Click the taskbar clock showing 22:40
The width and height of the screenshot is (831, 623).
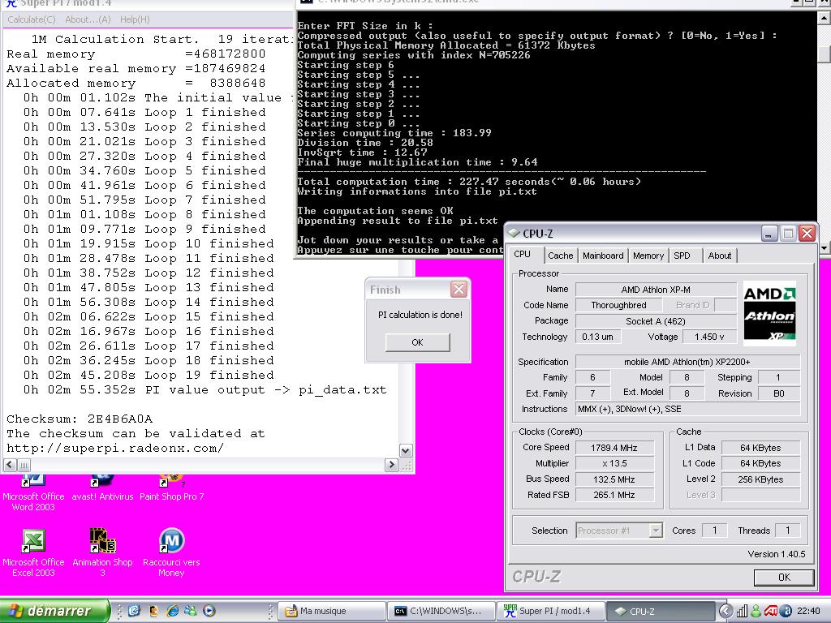[x=808, y=611]
